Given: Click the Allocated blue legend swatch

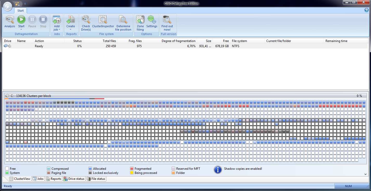Looking at the screenshot, I should click(x=90, y=169).
